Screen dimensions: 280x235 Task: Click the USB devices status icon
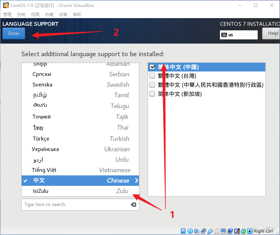pyautogui.click(x=210, y=231)
